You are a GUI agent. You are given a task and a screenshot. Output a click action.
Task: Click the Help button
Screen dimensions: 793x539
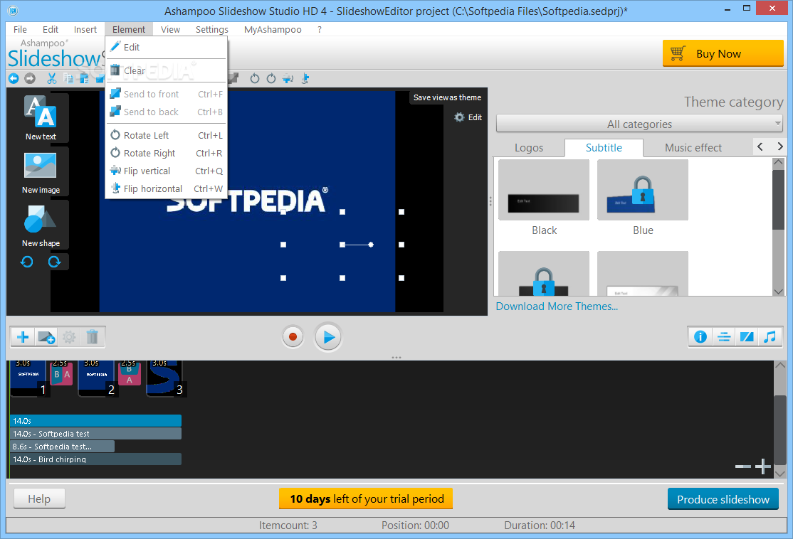pos(39,499)
